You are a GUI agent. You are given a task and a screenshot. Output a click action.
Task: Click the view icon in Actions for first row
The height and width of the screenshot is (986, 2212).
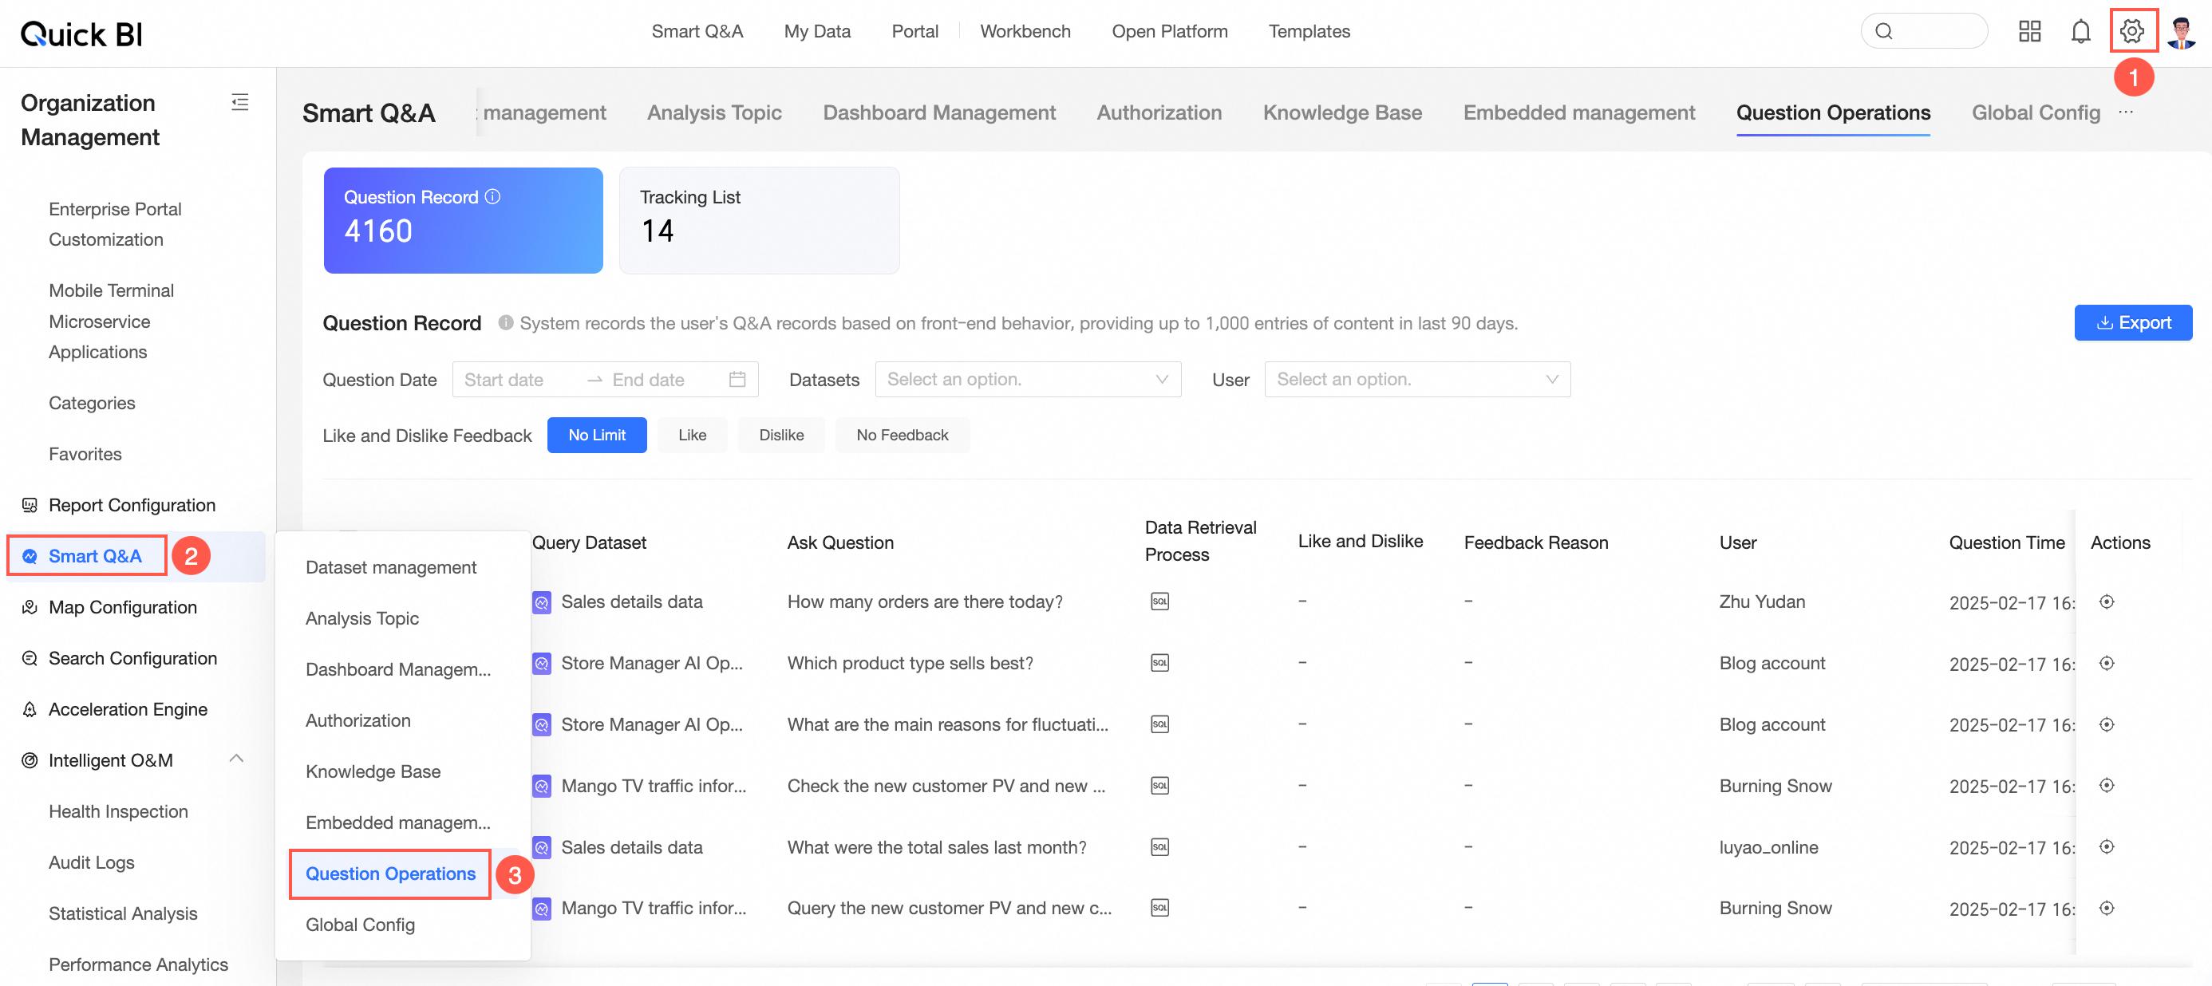[2107, 601]
